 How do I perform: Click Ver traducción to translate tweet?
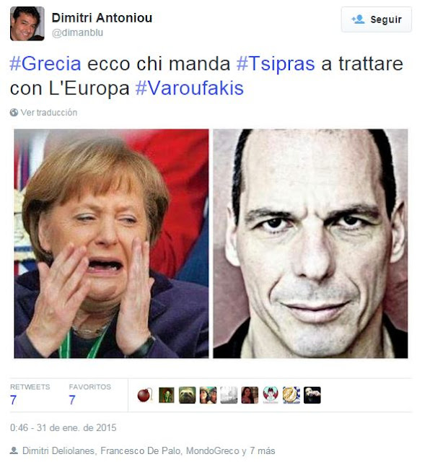(49, 113)
